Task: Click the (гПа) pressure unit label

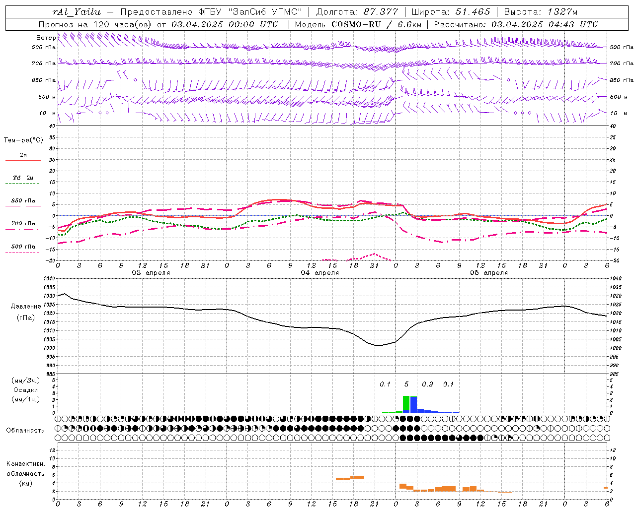Action: pos(26,318)
